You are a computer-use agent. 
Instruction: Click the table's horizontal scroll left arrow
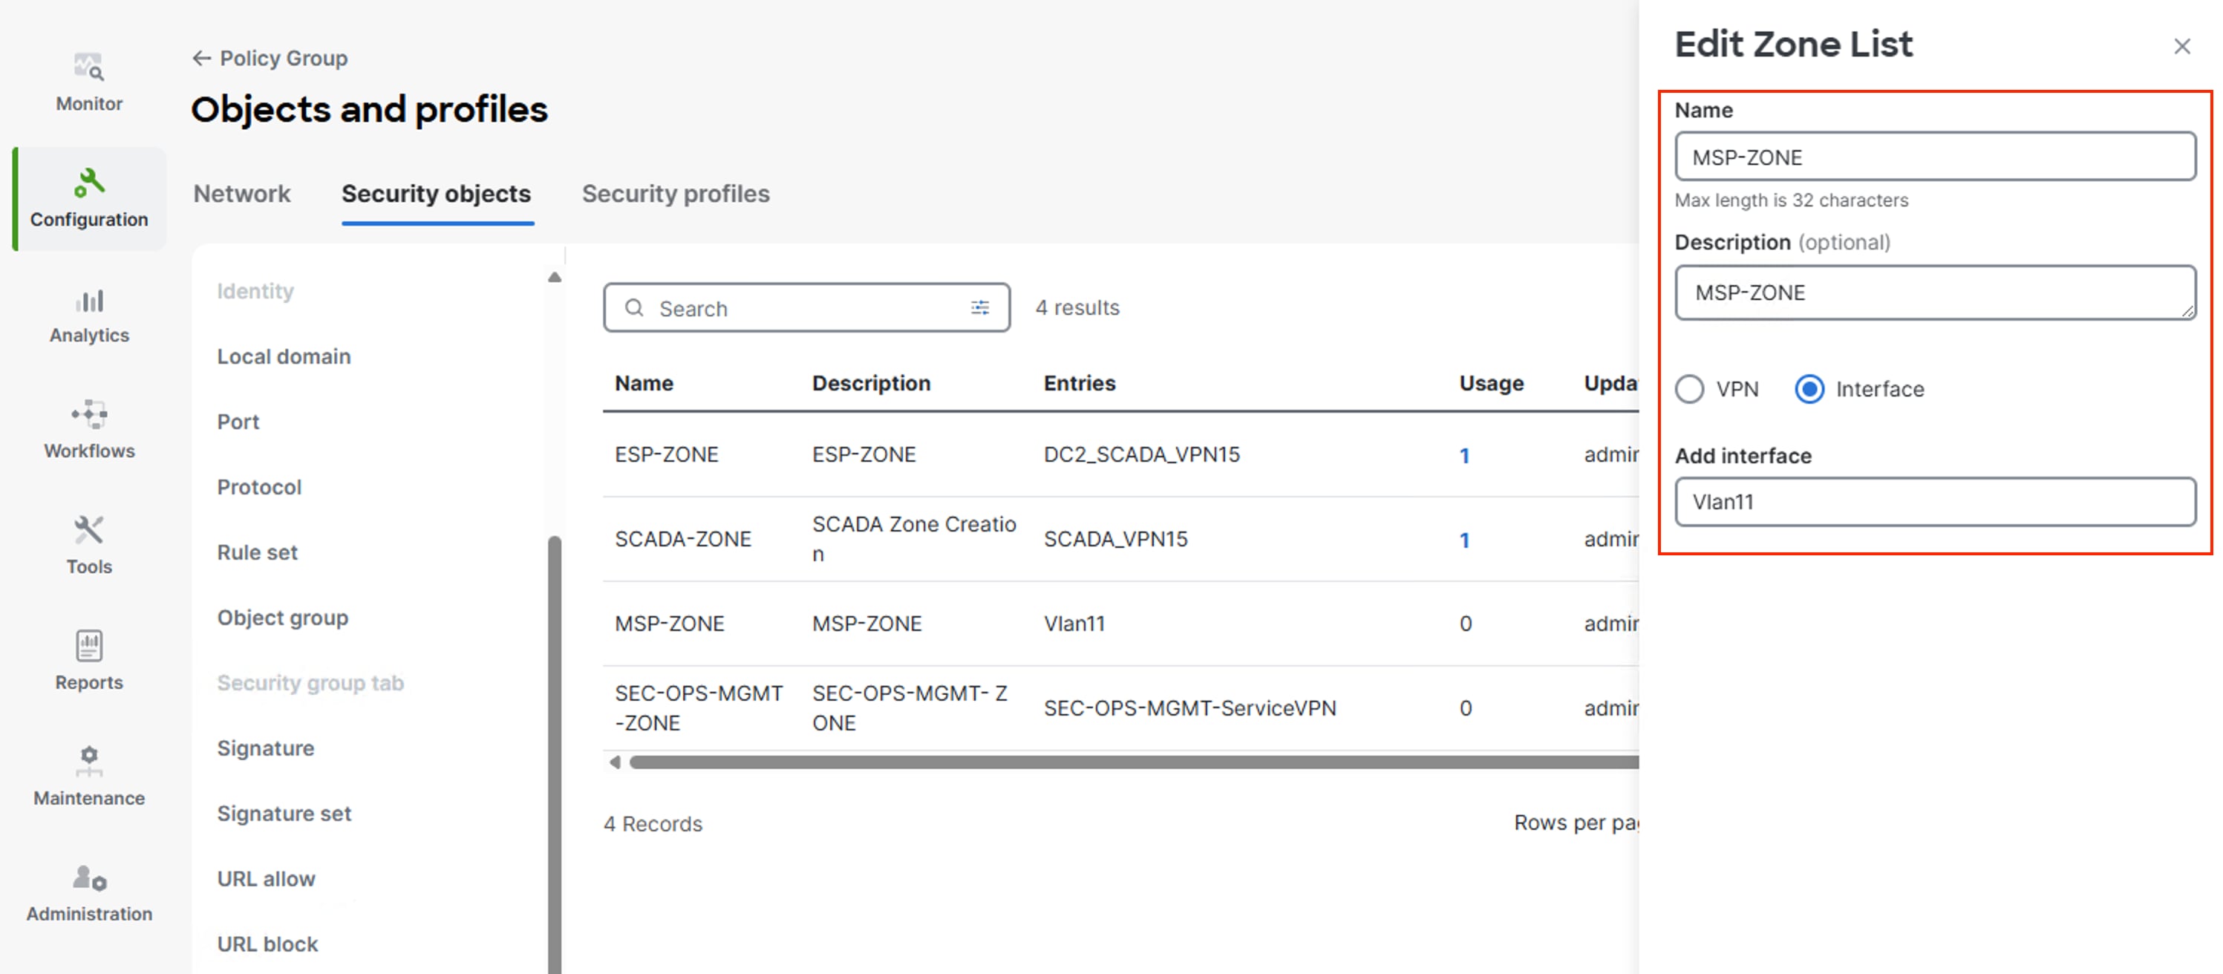pyautogui.click(x=615, y=762)
